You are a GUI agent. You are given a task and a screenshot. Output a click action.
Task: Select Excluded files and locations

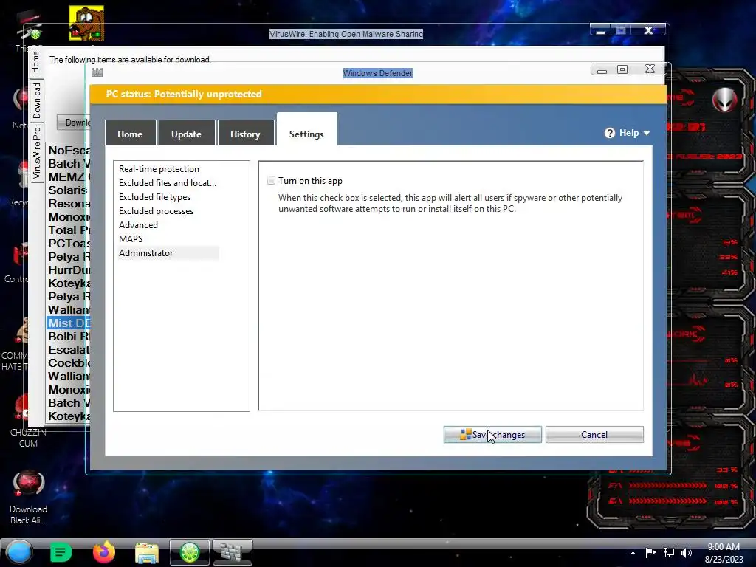click(x=168, y=183)
